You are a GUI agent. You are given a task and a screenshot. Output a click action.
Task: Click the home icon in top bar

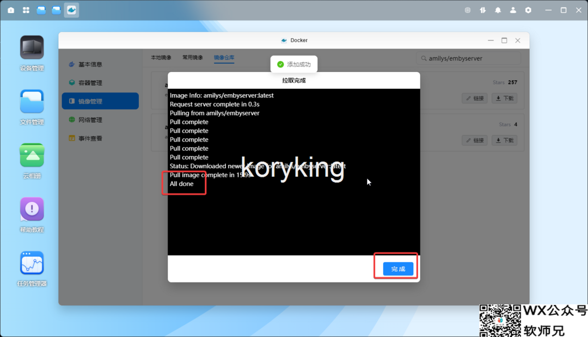11,10
